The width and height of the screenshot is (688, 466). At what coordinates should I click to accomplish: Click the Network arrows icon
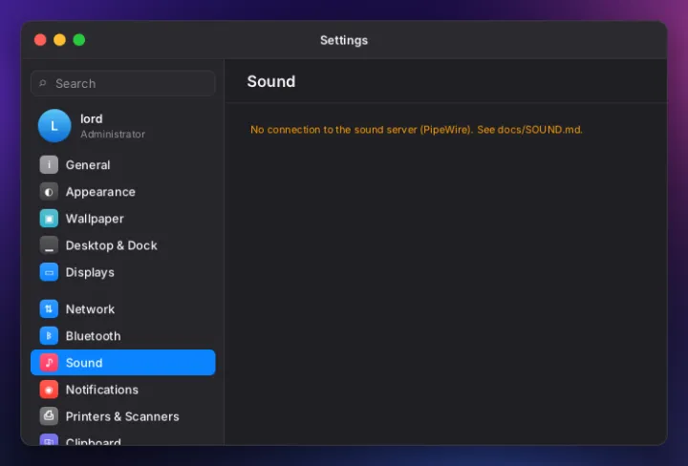49,309
